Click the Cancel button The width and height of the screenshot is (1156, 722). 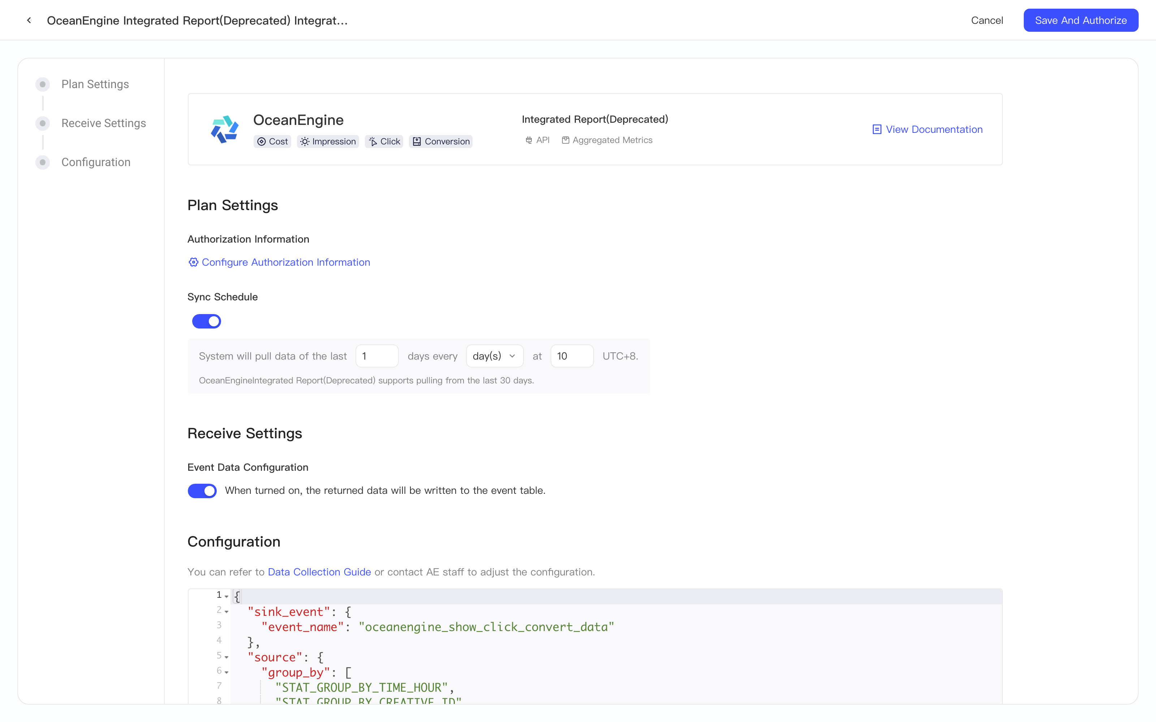click(x=987, y=20)
